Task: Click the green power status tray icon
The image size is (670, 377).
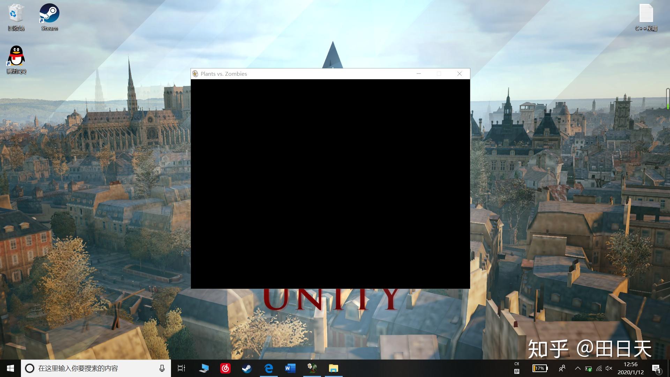Action: [x=588, y=369]
